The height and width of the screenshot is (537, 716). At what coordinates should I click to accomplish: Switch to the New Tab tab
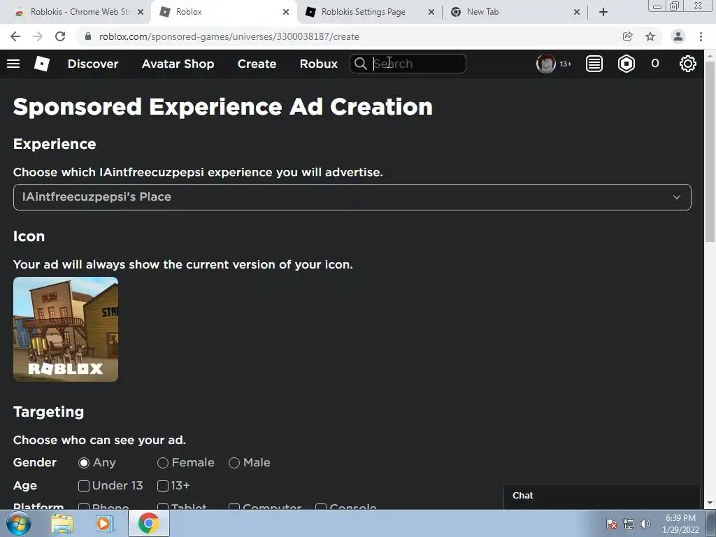coord(515,12)
